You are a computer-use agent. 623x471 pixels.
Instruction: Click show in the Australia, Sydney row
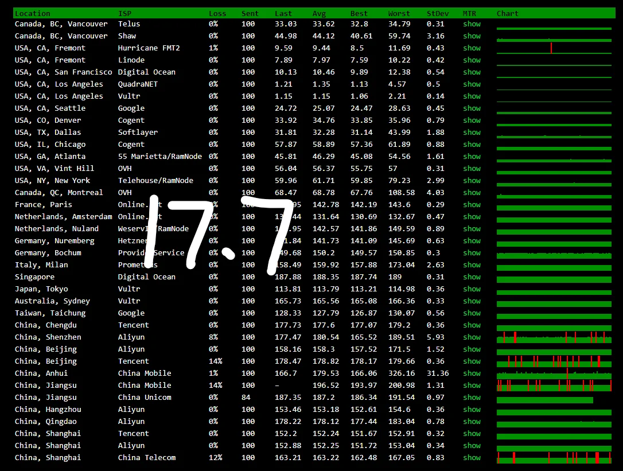pos(472,301)
